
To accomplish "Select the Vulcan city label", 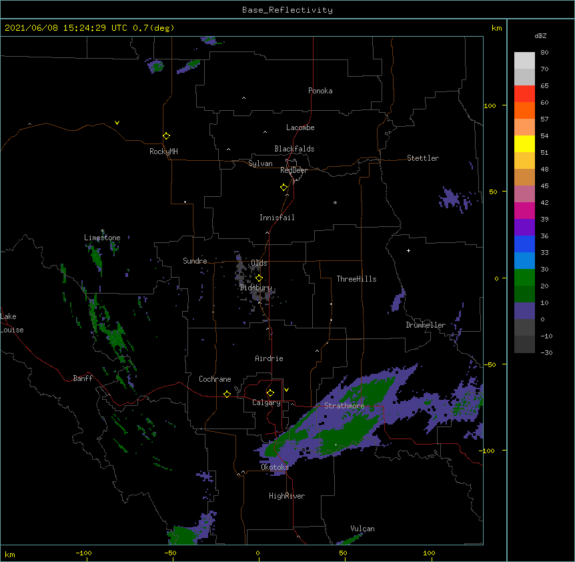I will pyautogui.click(x=362, y=529).
